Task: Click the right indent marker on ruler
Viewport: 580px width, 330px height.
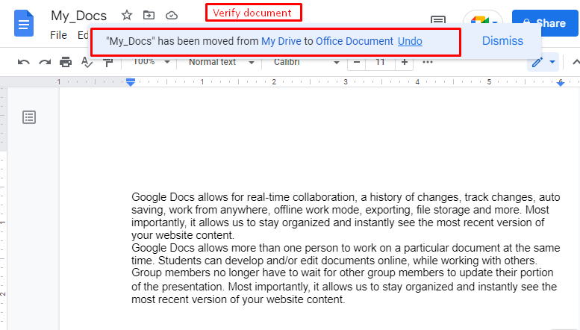Action: pos(561,83)
